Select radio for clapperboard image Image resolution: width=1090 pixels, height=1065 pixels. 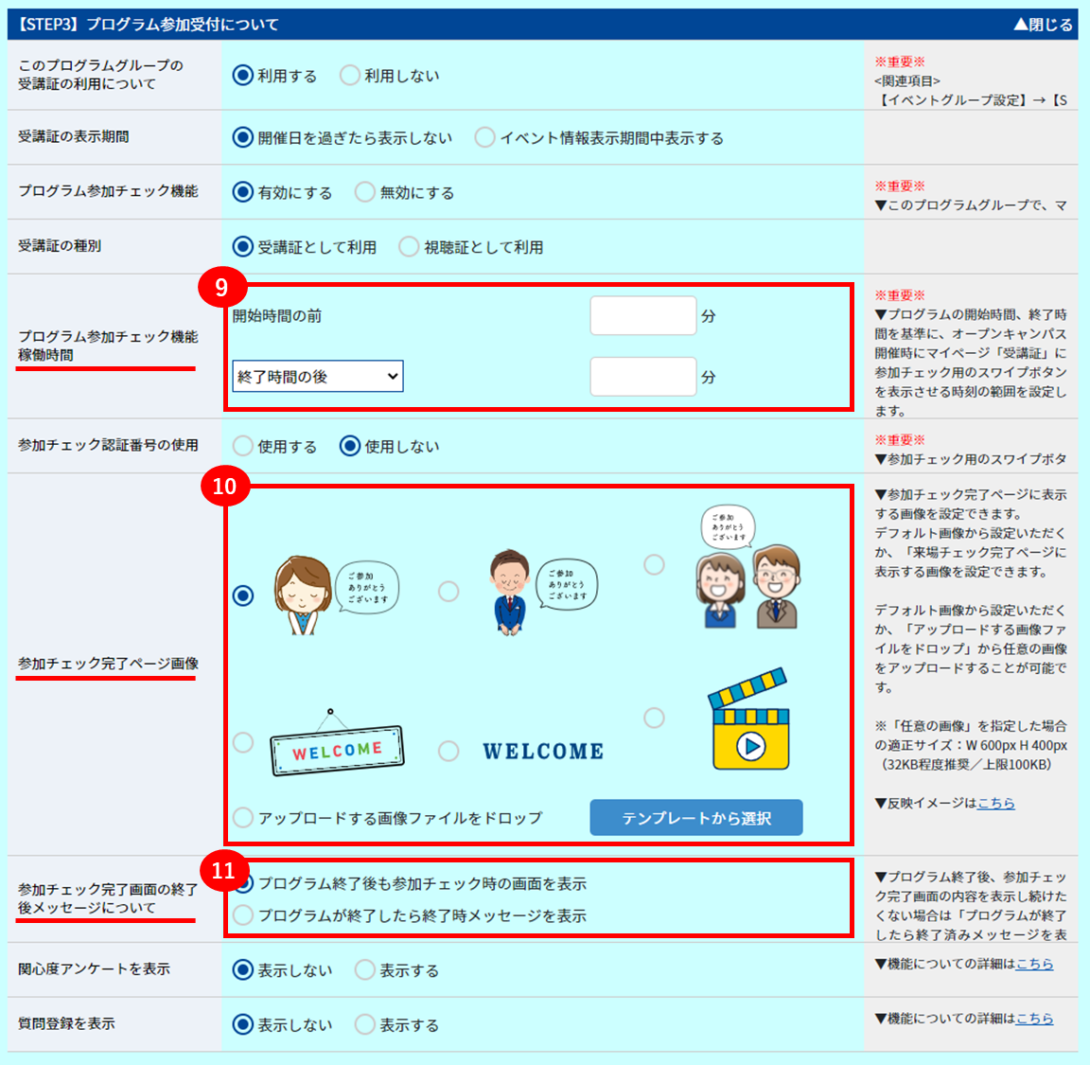tap(654, 718)
